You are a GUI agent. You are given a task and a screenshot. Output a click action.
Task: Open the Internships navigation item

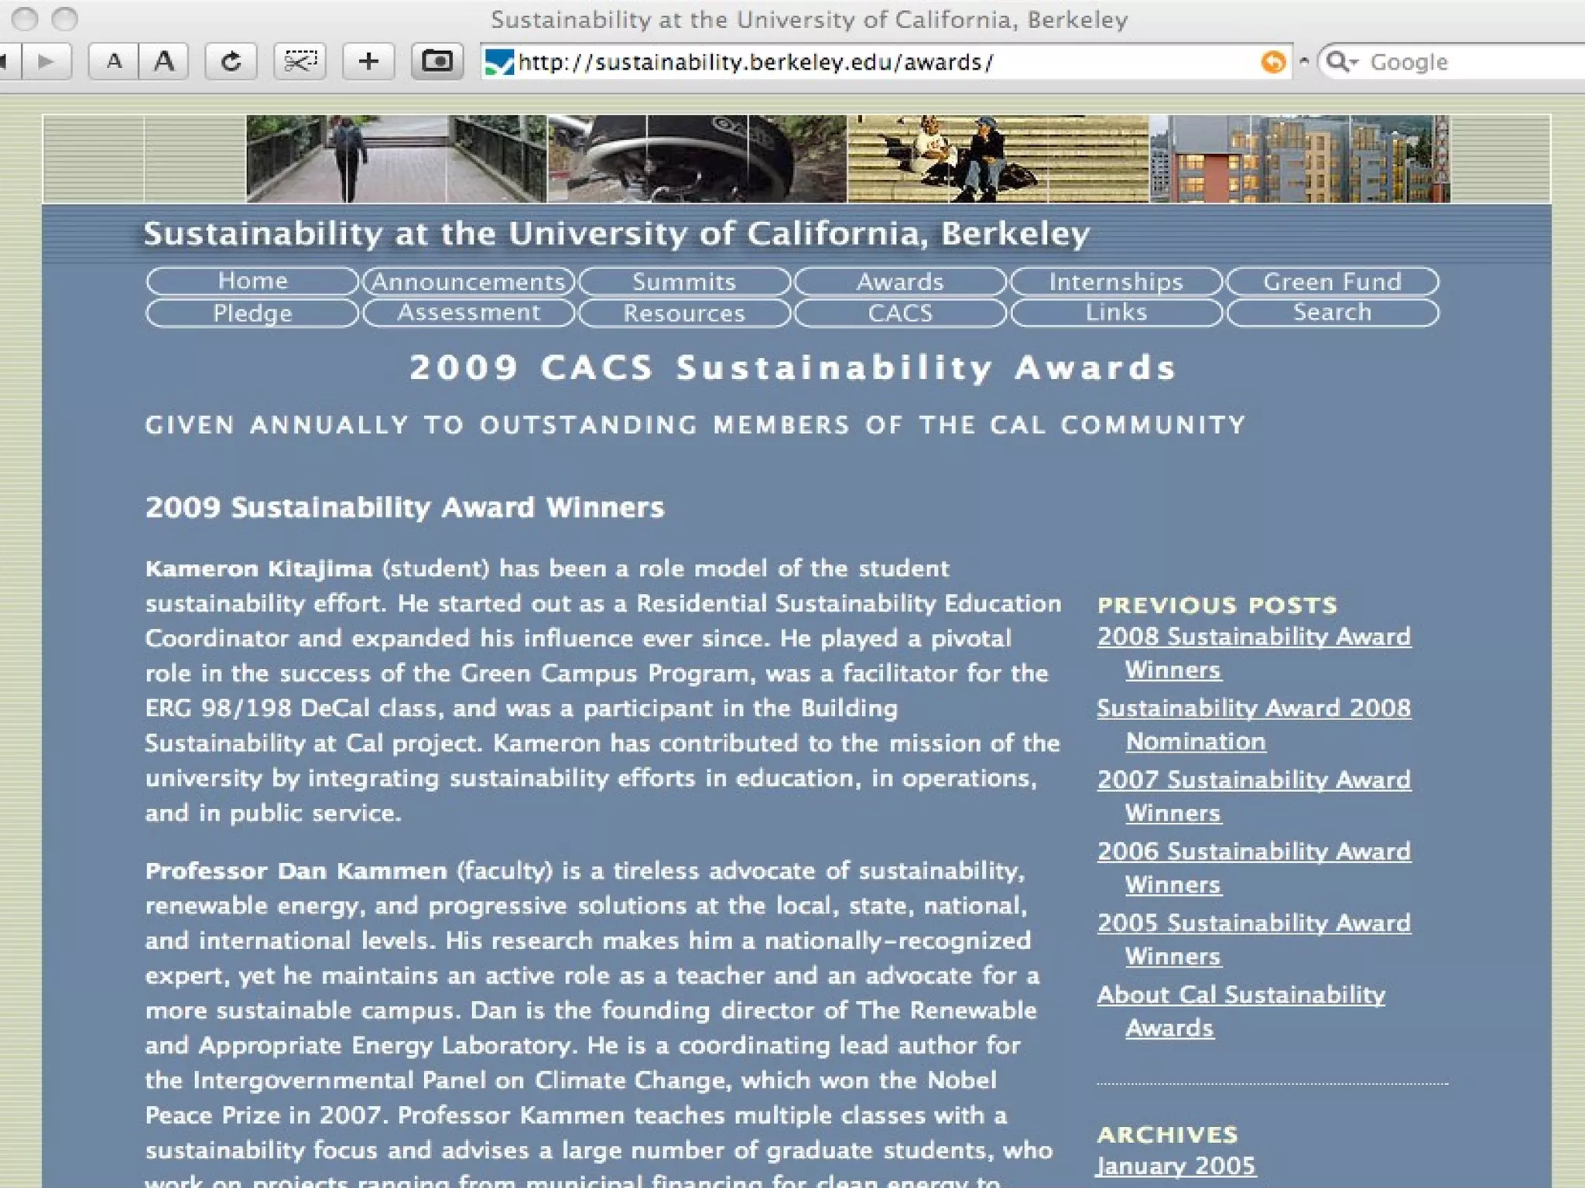[x=1115, y=282]
